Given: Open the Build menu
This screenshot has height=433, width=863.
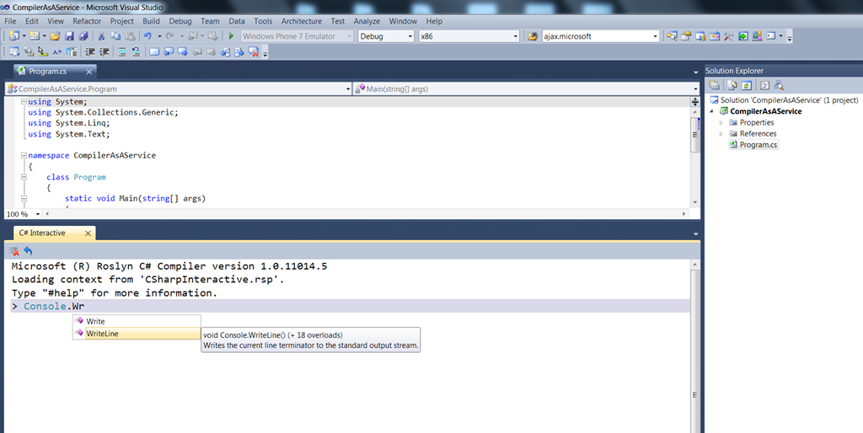Looking at the screenshot, I should tap(152, 21).
